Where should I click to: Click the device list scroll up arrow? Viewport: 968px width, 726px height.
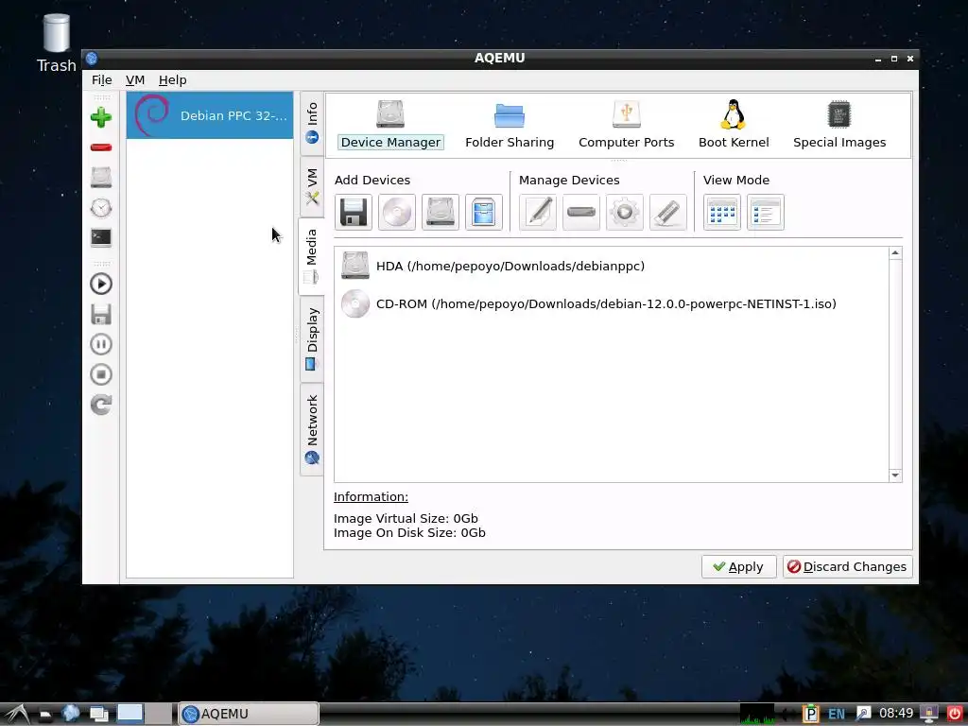point(895,253)
